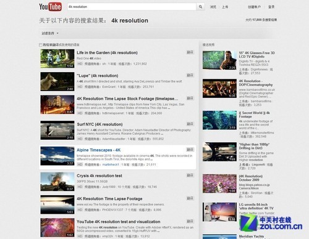Open featured 'Secret World 4k Footage' title
Image resolution: width=309 pixels, height=239 pixels.
click(x=254, y=115)
